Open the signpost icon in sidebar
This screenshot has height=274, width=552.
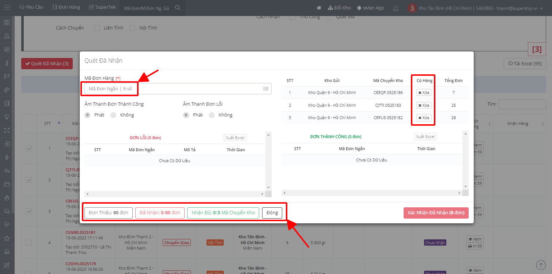7,225
